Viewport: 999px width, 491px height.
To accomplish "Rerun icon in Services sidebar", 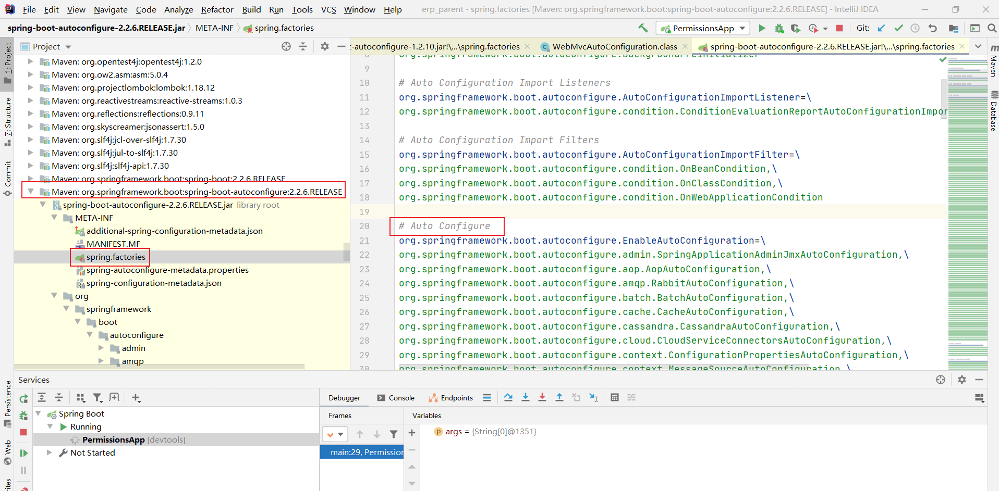I will tap(23, 399).
